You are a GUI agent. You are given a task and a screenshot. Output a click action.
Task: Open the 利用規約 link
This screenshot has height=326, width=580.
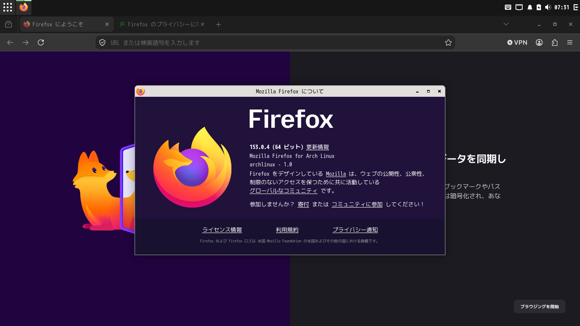click(x=287, y=230)
